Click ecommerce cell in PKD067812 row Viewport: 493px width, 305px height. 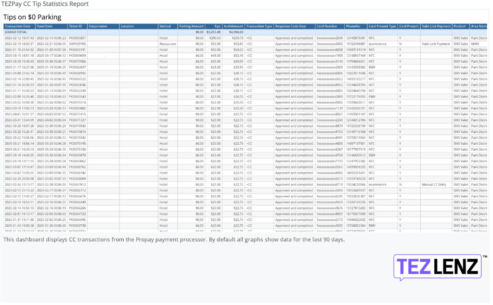pos(377,185)
